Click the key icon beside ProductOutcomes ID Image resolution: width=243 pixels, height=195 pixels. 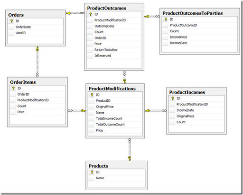point(90,14)
